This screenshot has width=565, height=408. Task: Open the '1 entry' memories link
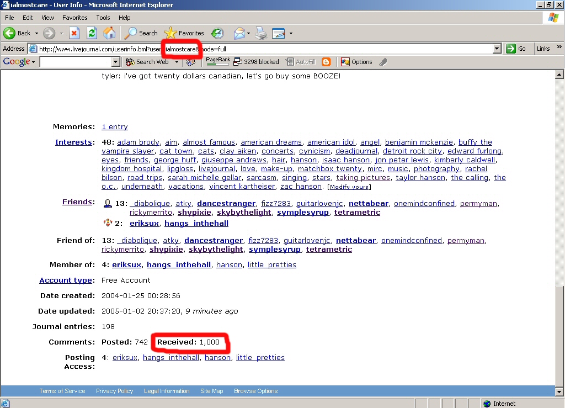point(115,127)
